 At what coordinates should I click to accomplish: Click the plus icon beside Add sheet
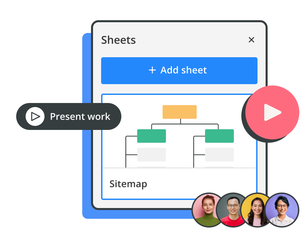[152, 70]
